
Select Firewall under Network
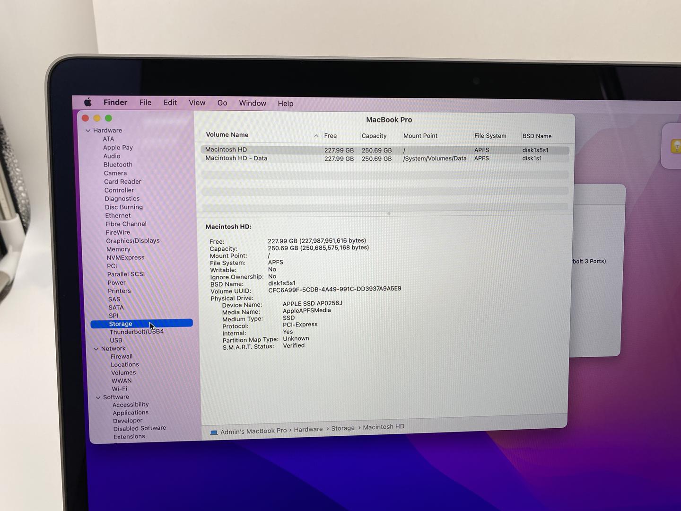click(122, 356)
